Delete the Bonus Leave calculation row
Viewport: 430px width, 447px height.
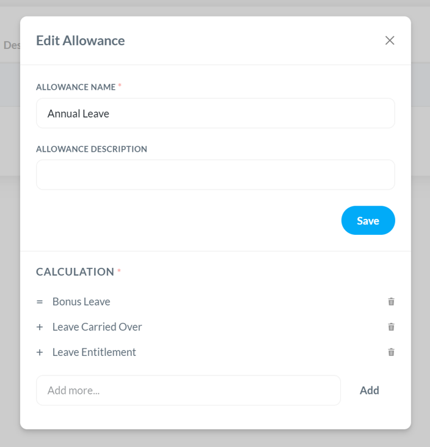[x=392, y=301]
